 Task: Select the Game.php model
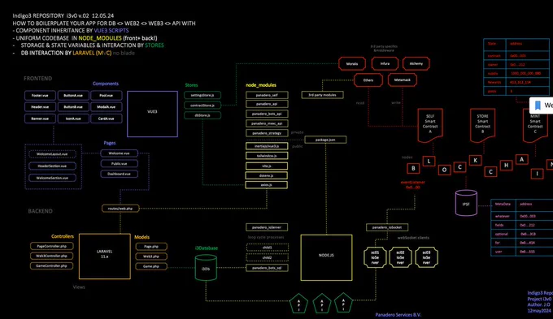pos(151,266)
